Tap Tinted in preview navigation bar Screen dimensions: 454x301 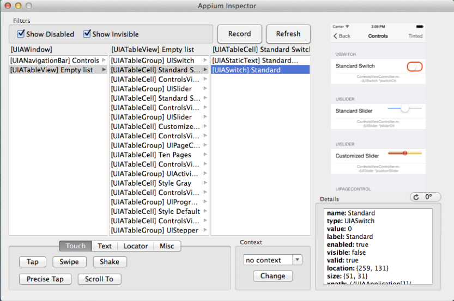(x=415, y=36)
